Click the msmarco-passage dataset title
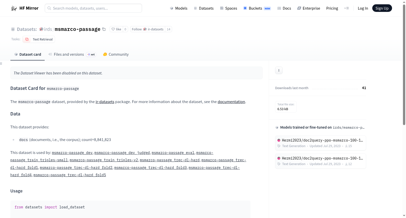This screenshot has width=406, height=218. [78, 29]
